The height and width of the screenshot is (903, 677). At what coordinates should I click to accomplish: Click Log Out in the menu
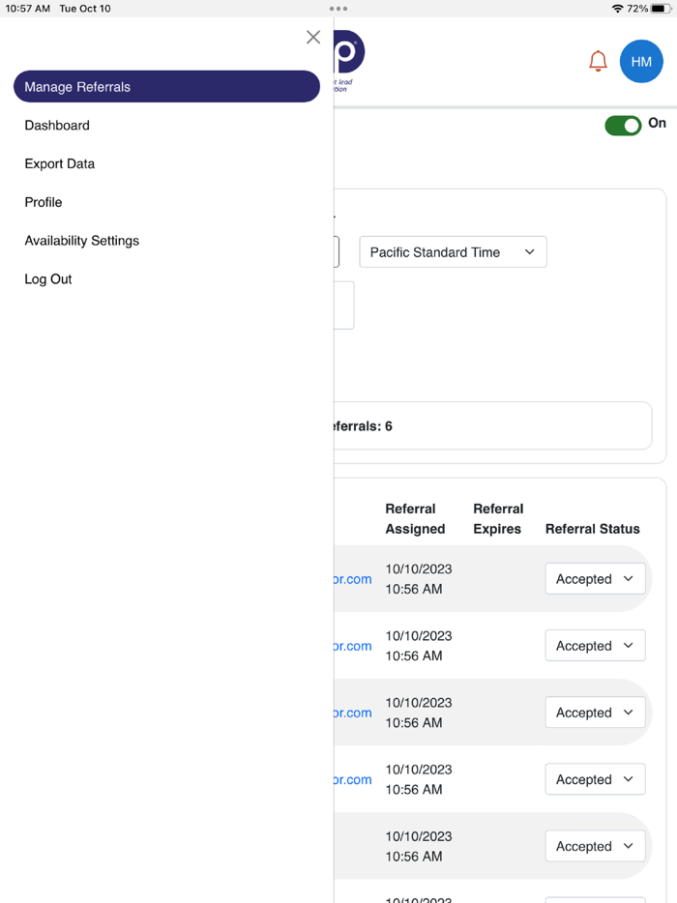[x=47, y=278]
